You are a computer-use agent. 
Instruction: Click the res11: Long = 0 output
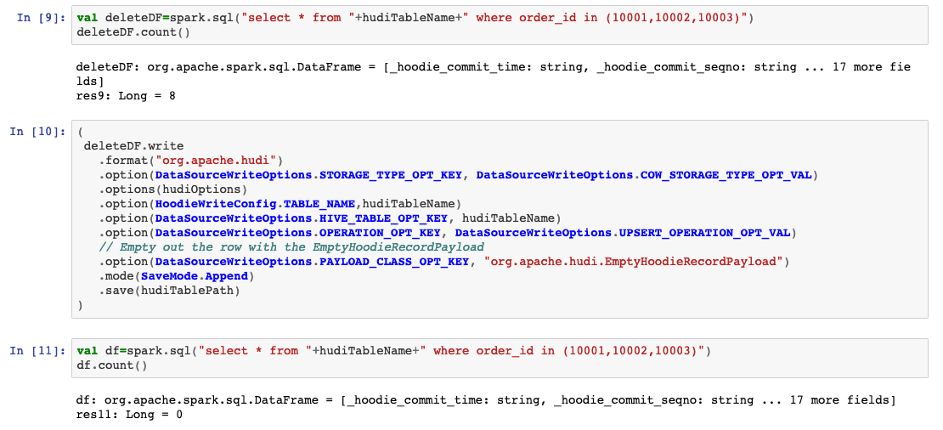pos(129,415)
